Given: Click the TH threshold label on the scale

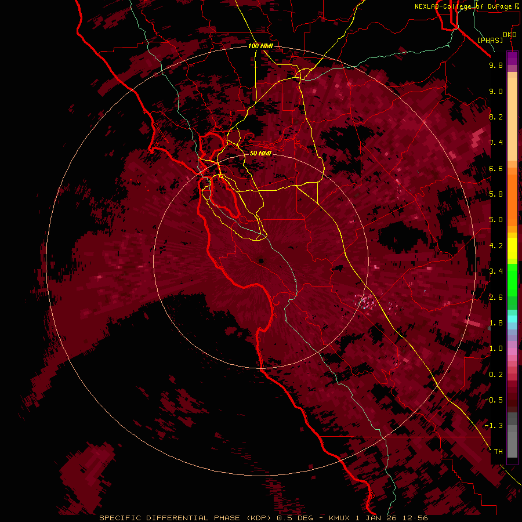Looking at the screenshot, I should (x=498, y=452).
